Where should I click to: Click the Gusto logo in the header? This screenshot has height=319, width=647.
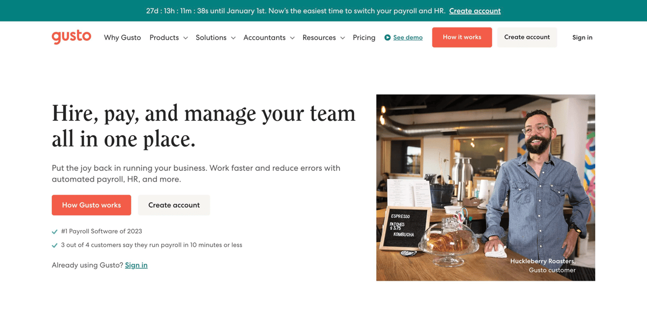71,37
